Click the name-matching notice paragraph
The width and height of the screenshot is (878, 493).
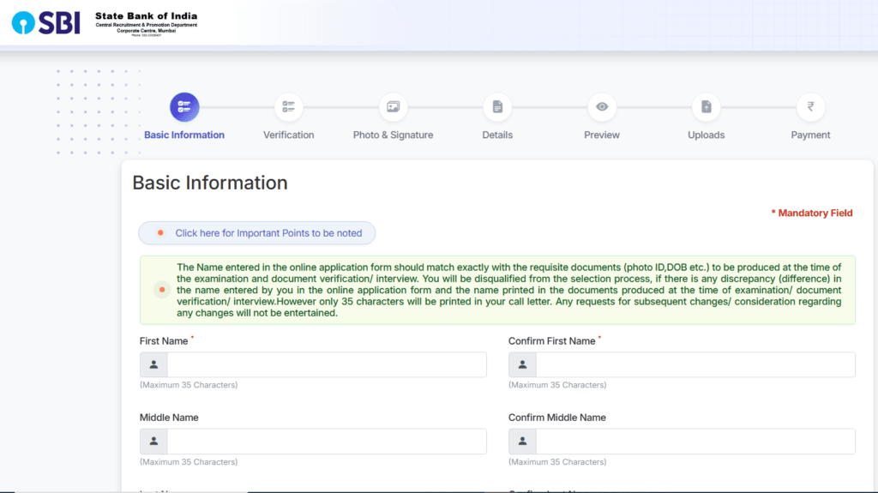click(x=509, y=290)
